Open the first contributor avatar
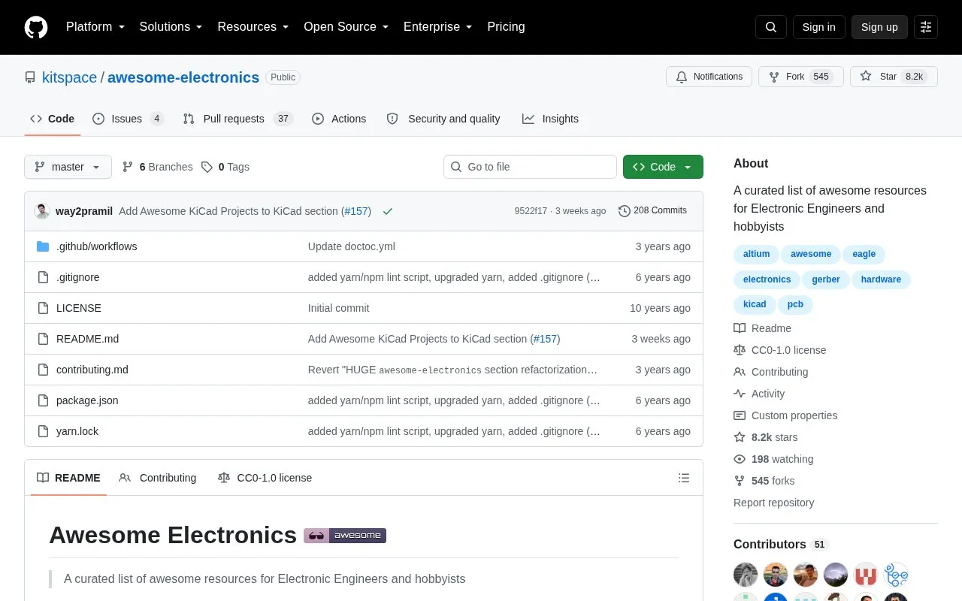 pos(746,575)
